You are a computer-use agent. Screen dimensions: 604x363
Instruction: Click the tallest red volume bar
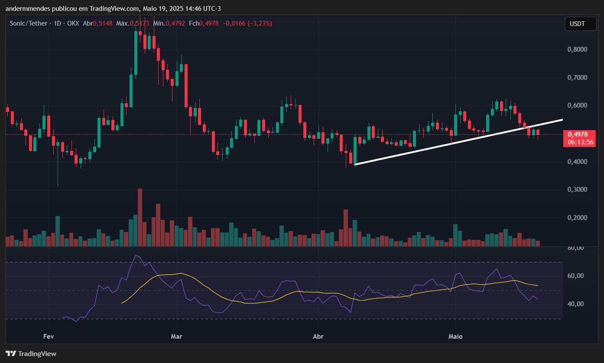(x=140, y=218)
